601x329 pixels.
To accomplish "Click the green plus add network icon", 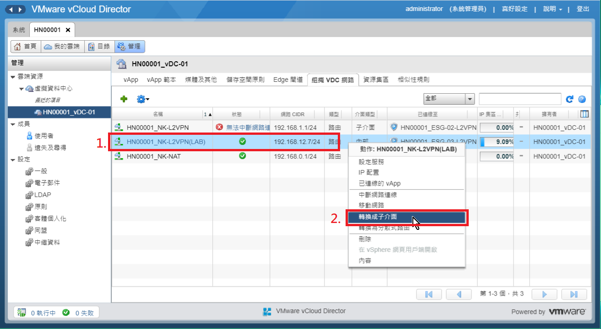I will coord(124,99).
